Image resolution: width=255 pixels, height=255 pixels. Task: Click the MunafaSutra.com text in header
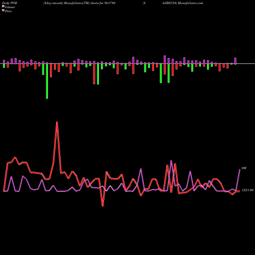click(x=190, y=3)
